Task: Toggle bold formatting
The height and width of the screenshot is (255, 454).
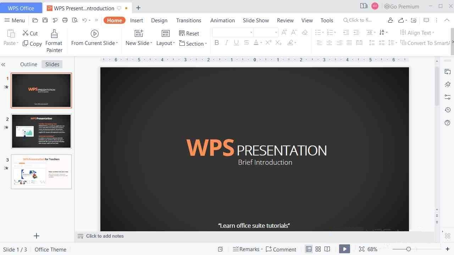Action: point(217,42)
